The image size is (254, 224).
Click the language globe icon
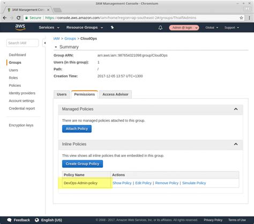(37, 220)
